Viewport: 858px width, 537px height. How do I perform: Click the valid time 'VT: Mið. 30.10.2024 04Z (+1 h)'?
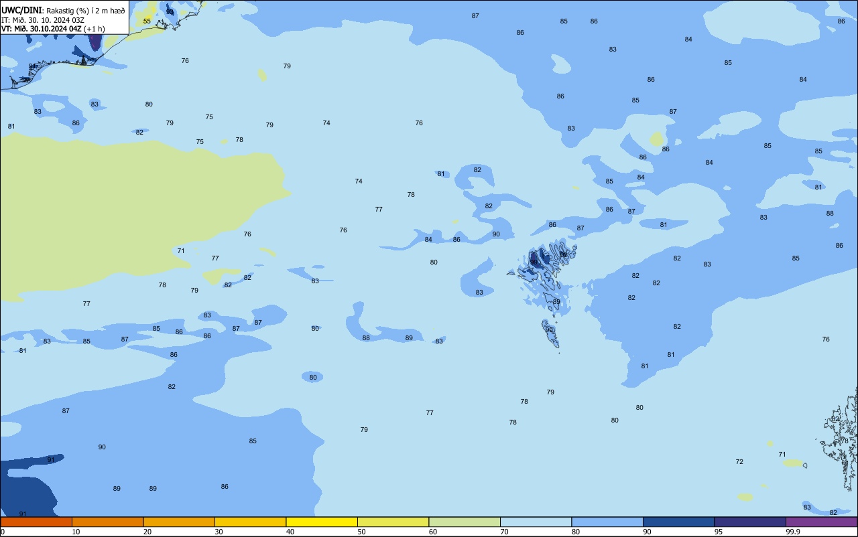coord(53,29)
